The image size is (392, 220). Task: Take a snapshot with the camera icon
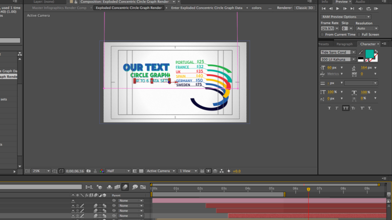point(88,171)
